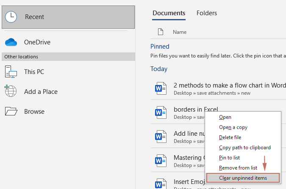Click the Add a Place globe icon
286x189 pixels.
point(11,91)
